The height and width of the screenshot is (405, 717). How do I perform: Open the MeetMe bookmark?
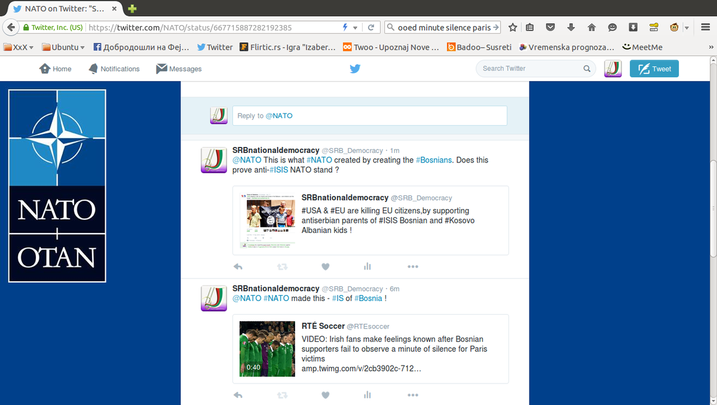pyautogui.click(x=642, y=47)
